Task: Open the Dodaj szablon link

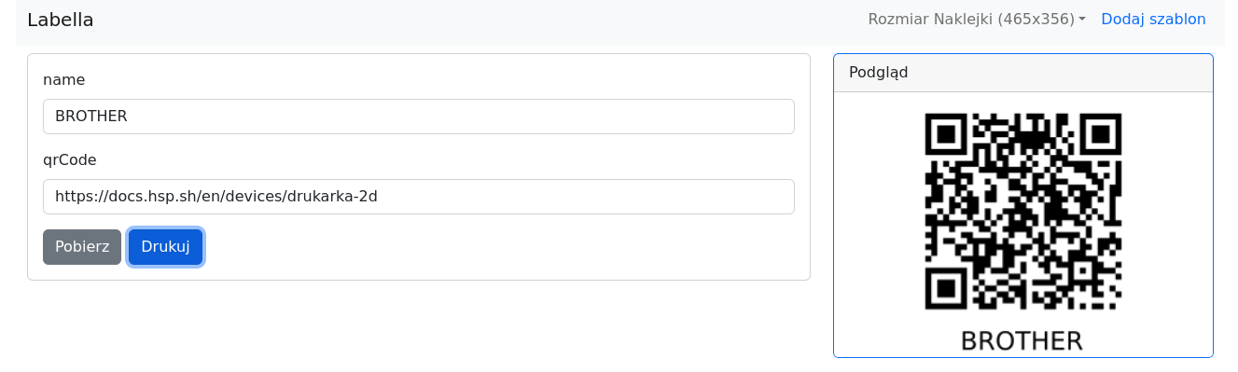Action: tap(1153, 19)
